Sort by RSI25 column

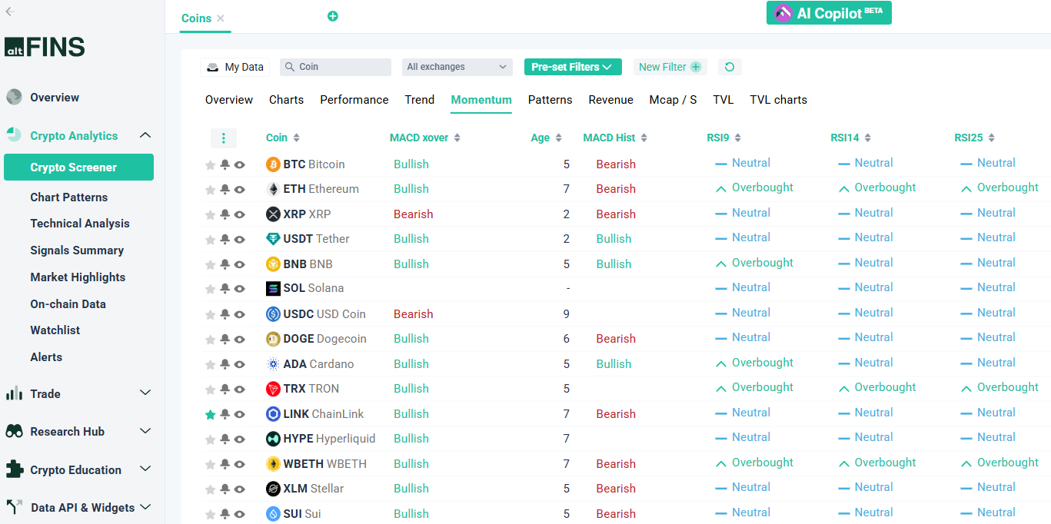(975, 138)
